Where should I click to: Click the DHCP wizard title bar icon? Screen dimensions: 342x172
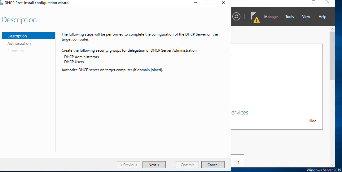click(2, 3)
